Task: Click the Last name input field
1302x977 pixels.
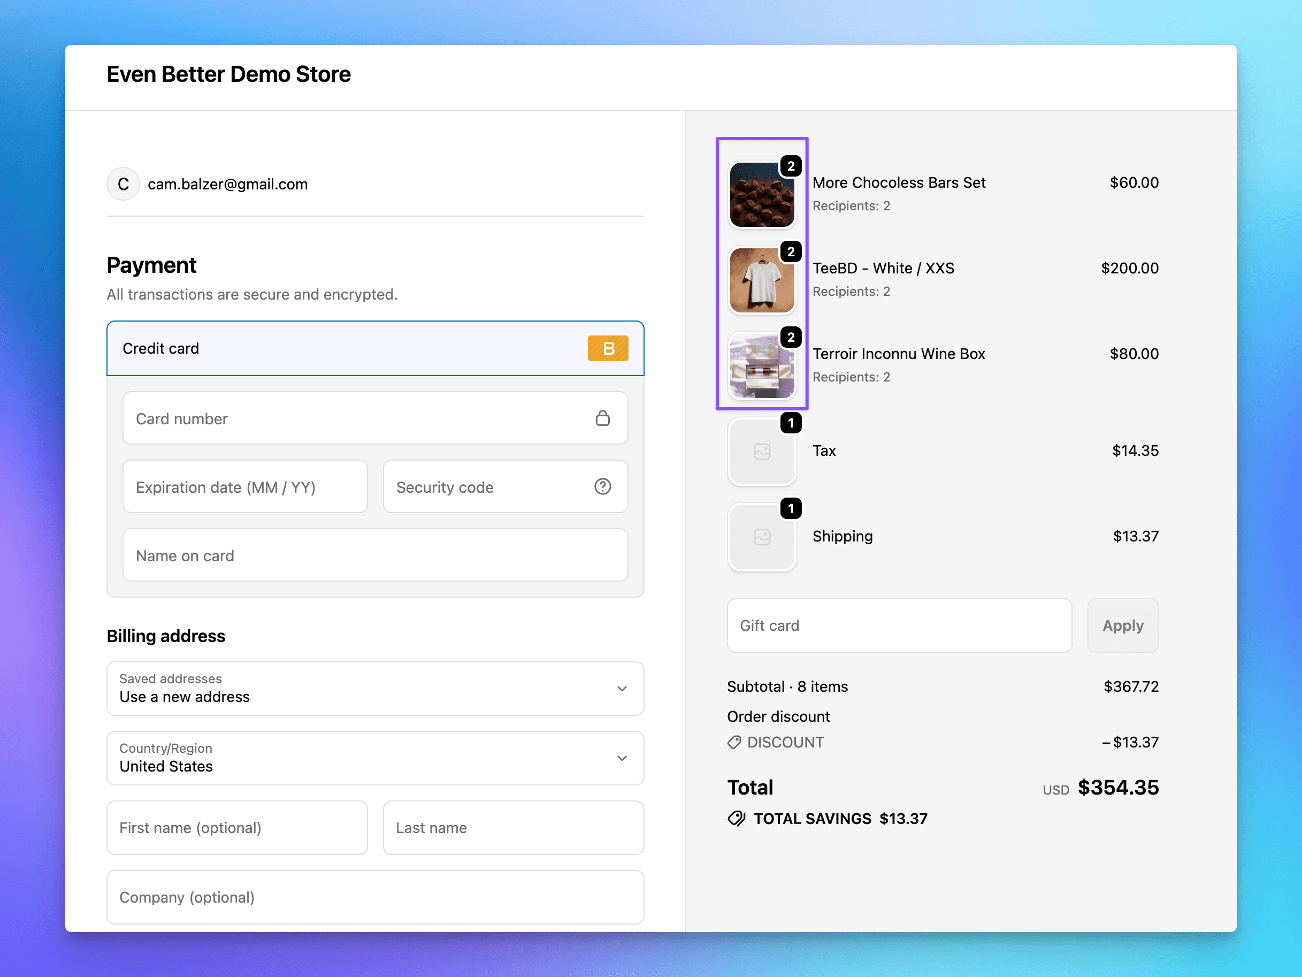Action: point(514,827)
